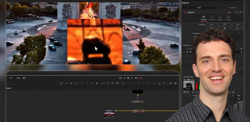Add a pMerge particle node from the toolbar
Viewport: 250px width, 122px height.
tap(160, 83)
